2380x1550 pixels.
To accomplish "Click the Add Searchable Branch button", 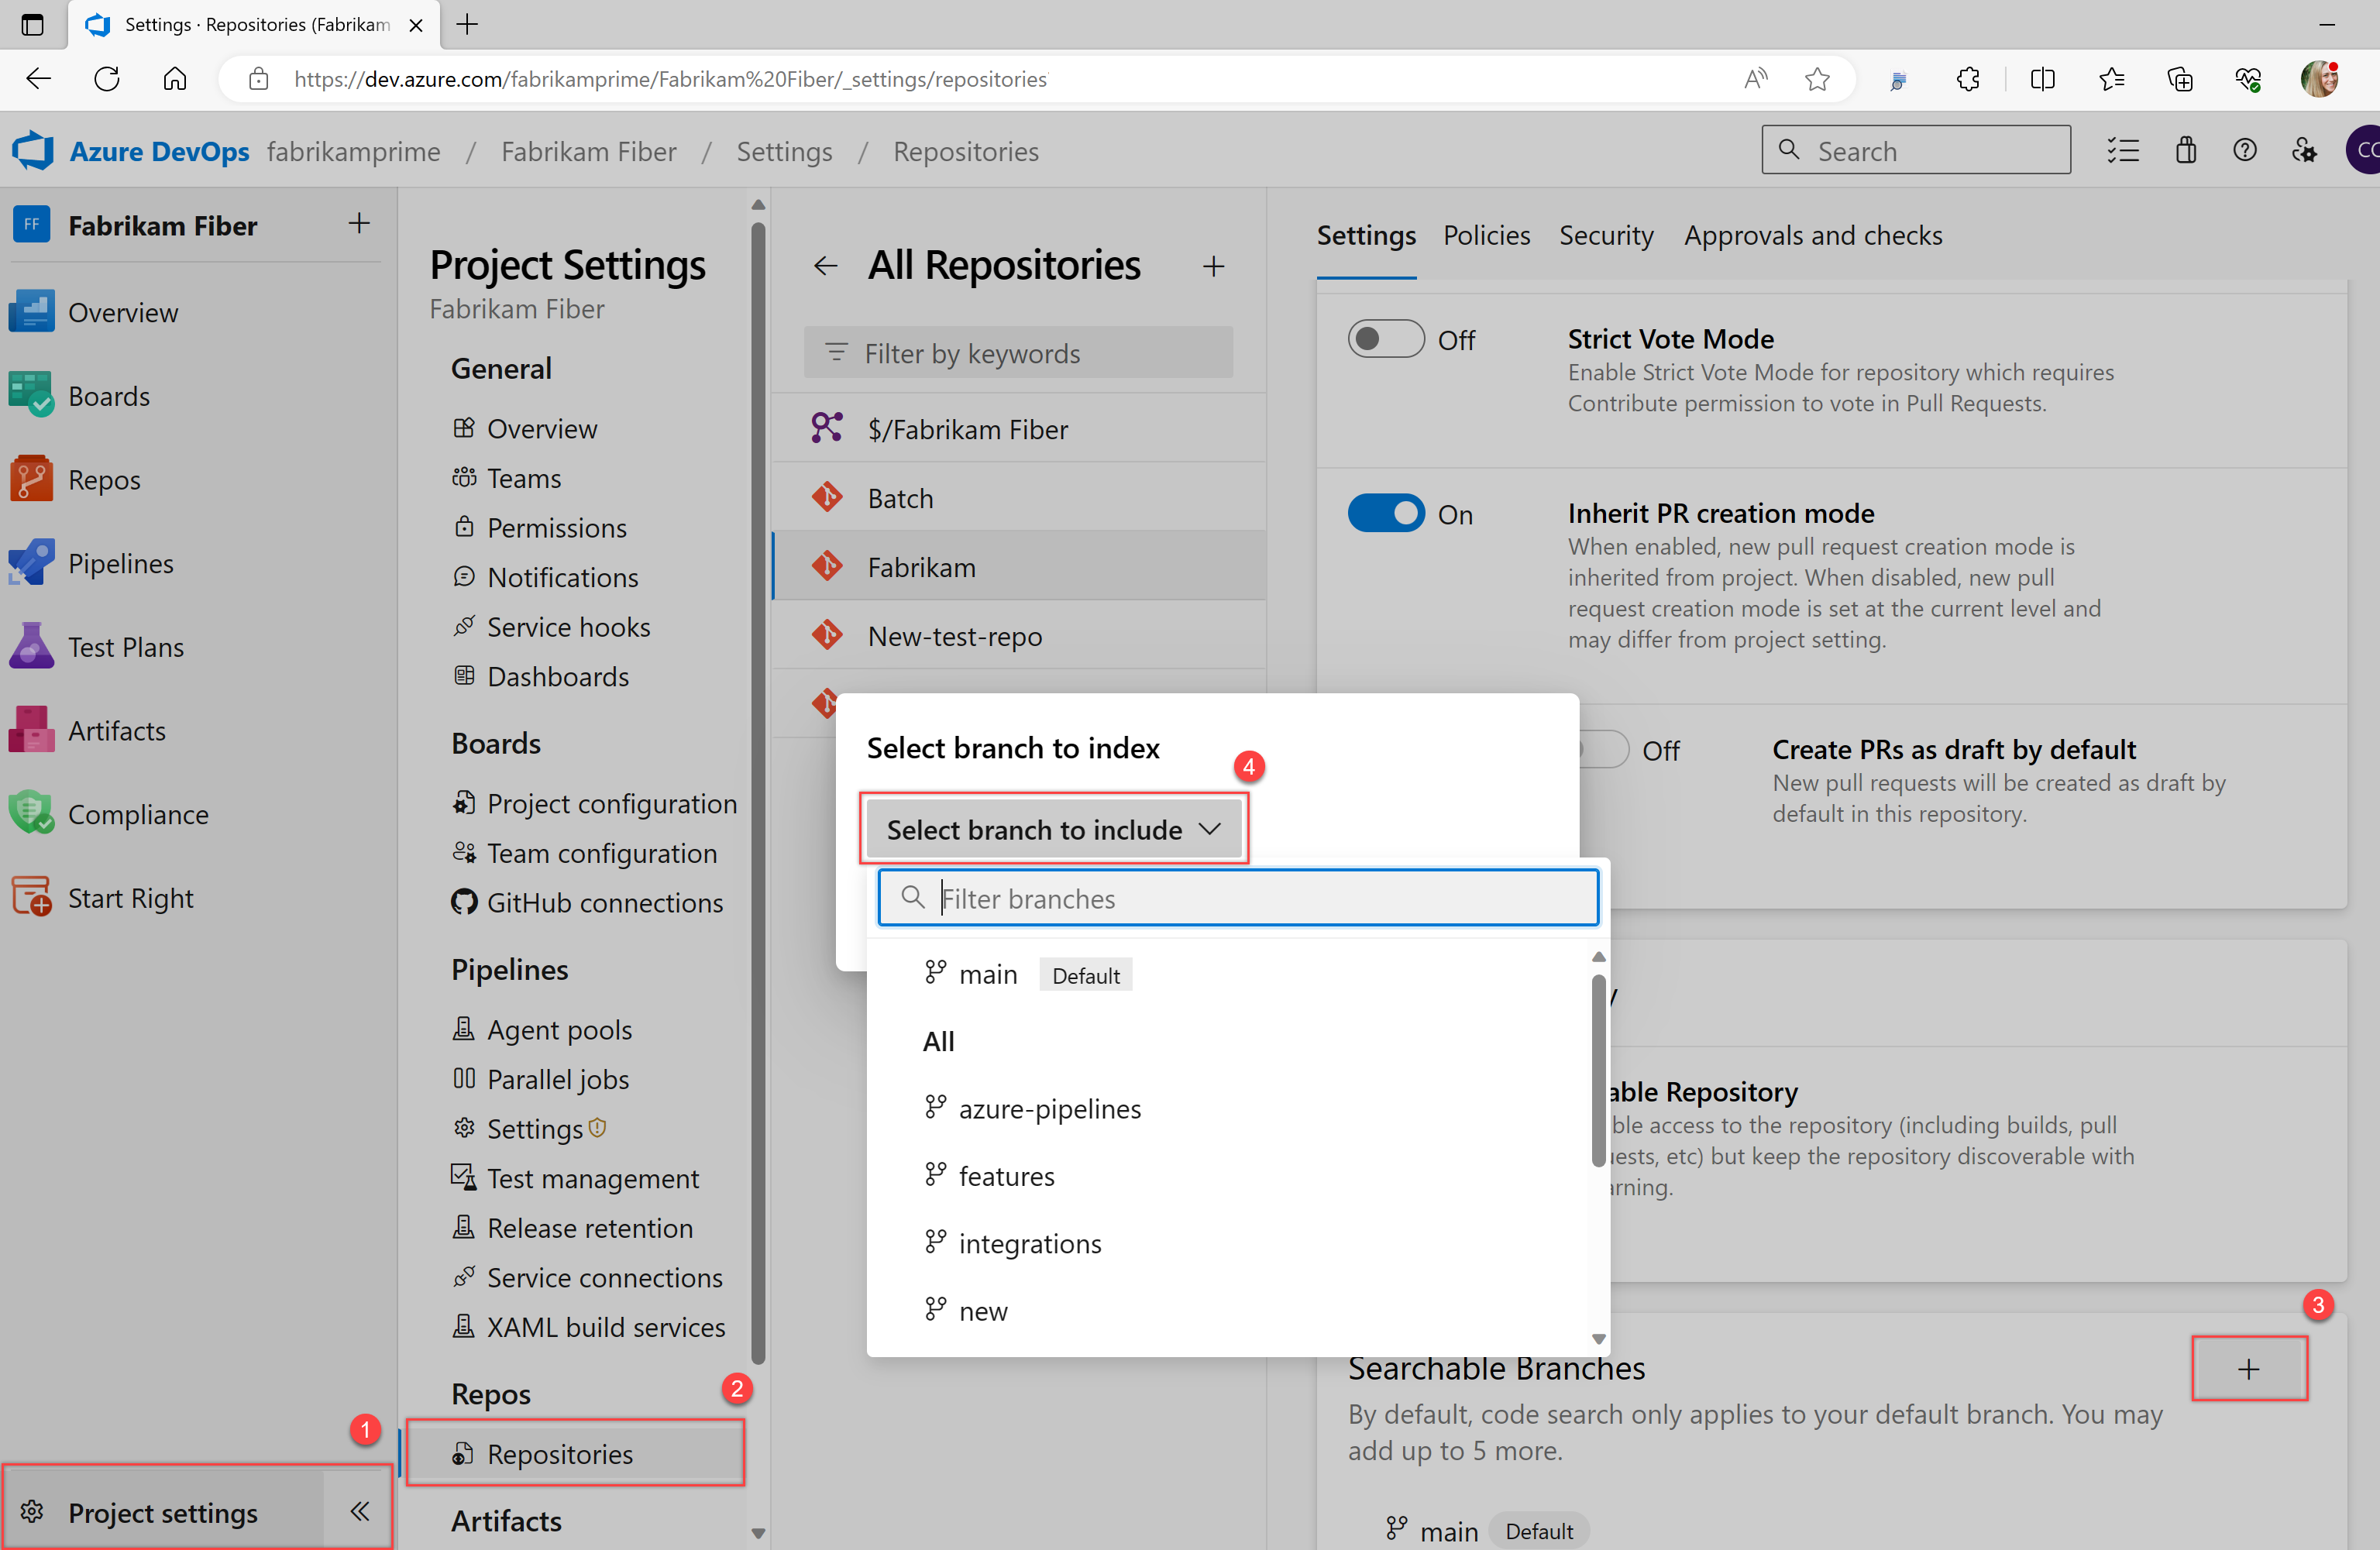I will [2250, 1368].
